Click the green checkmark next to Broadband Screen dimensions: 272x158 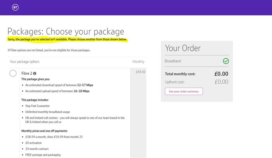[226, 61]
